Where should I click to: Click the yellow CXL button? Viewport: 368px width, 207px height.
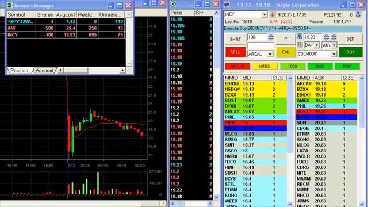285,52
